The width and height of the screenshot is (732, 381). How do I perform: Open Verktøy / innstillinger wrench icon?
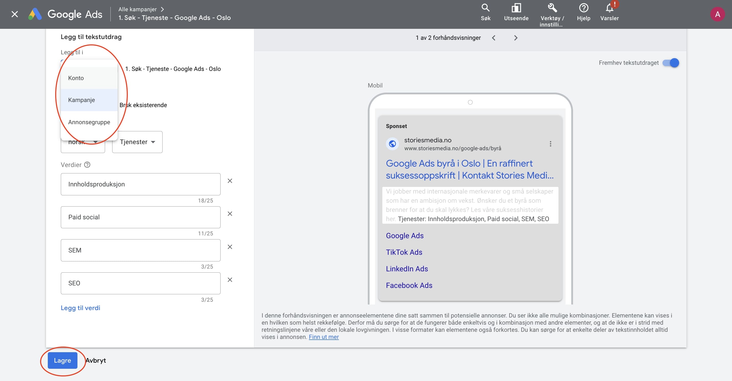(552, 8)
